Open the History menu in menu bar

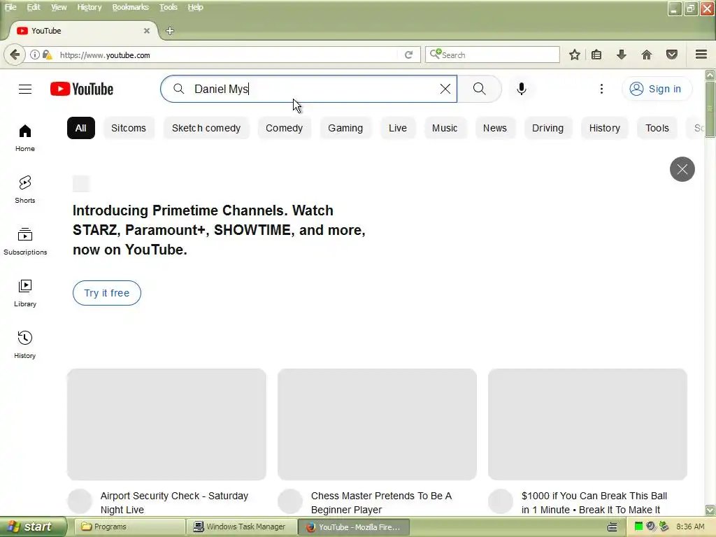tap(89, 7)
